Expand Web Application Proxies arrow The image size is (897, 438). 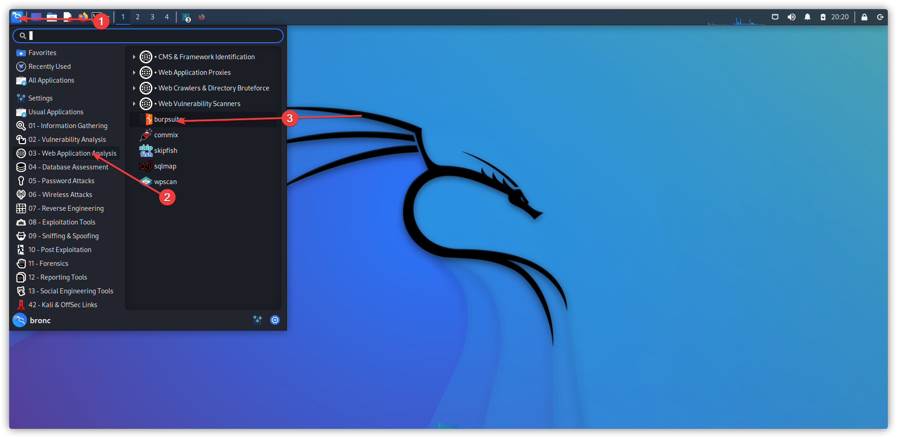(x=134, y=73)
